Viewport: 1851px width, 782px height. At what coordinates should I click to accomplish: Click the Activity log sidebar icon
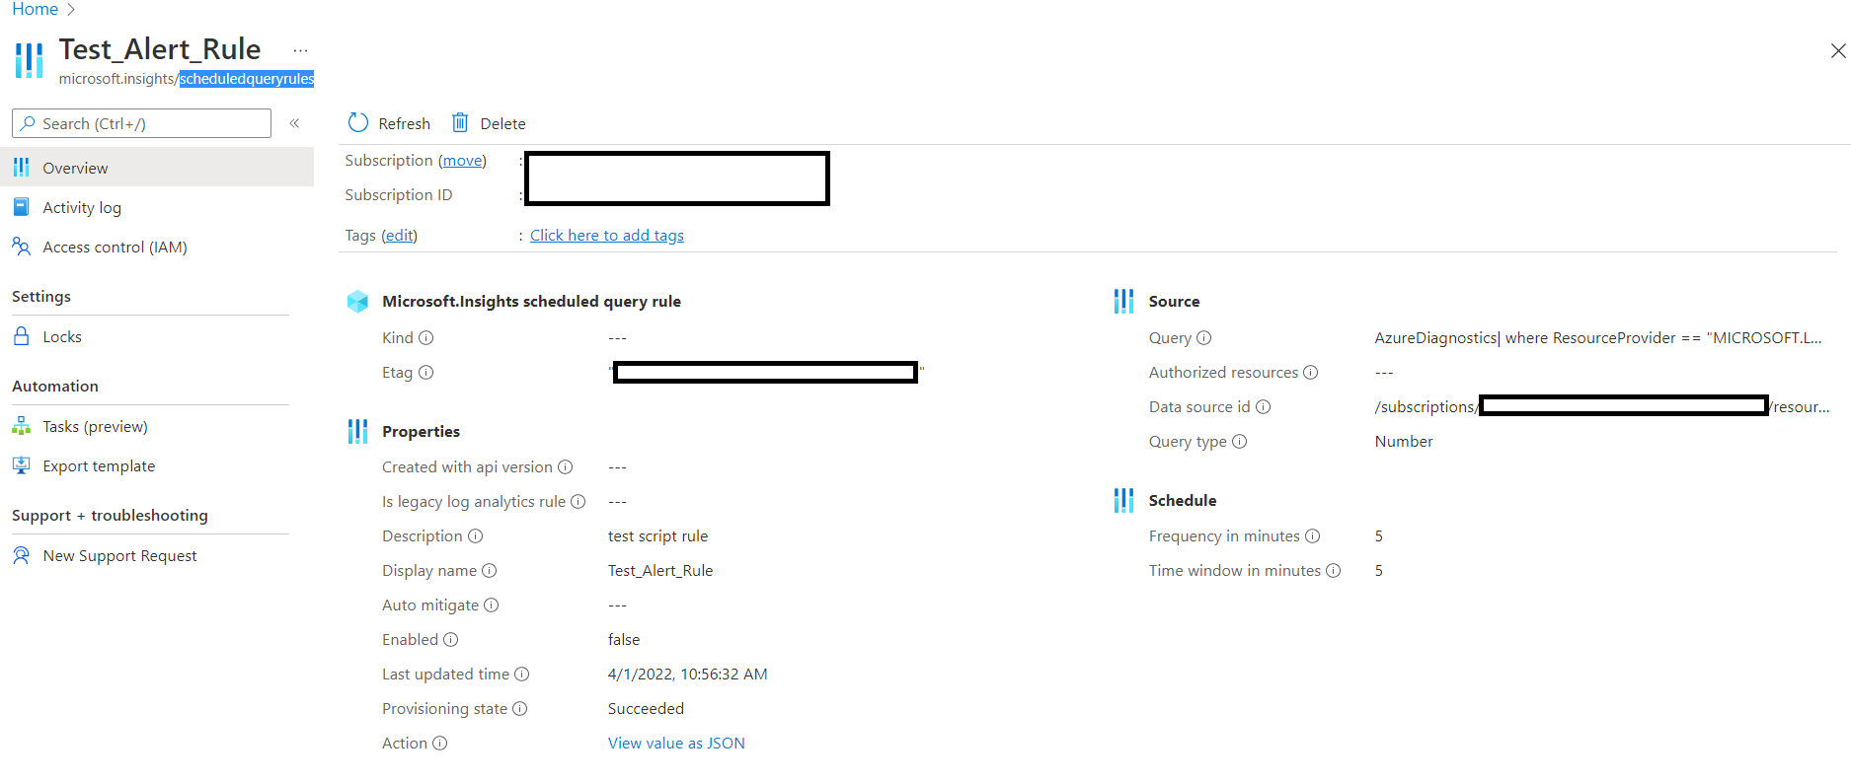coord(21,207)
